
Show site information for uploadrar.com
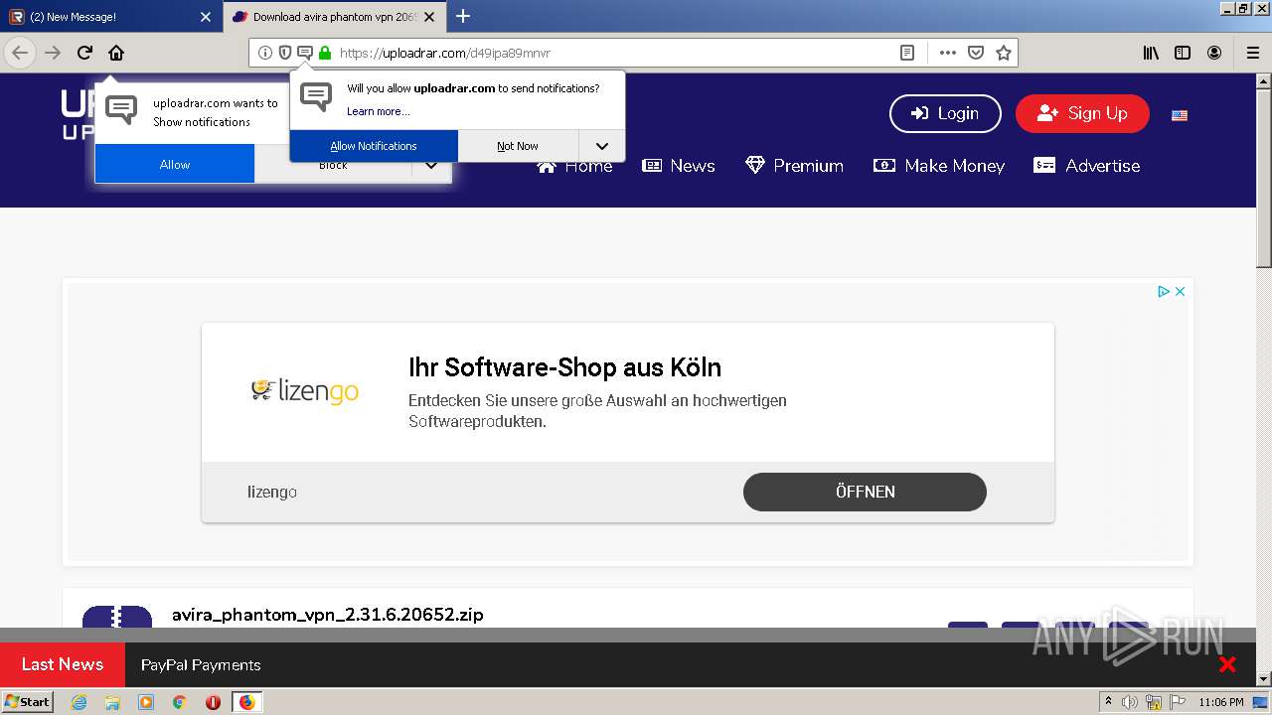[265, 53]
